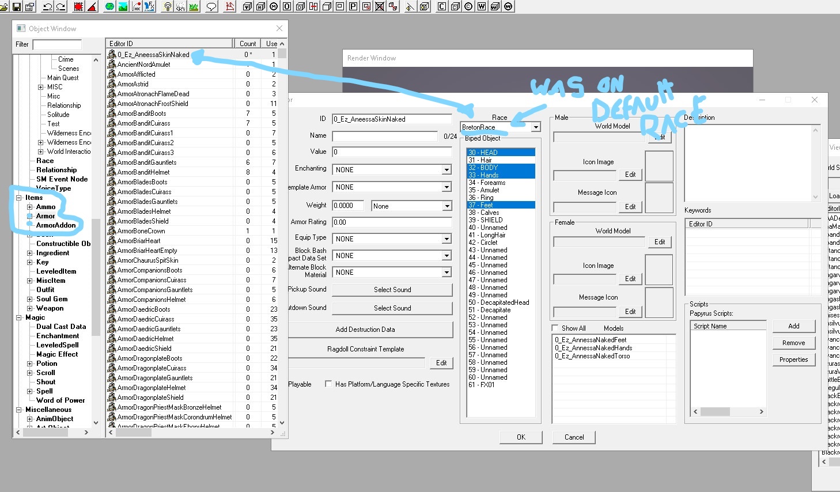
Task: Click the open-folder Load data icon
Action: pos(4,6)
